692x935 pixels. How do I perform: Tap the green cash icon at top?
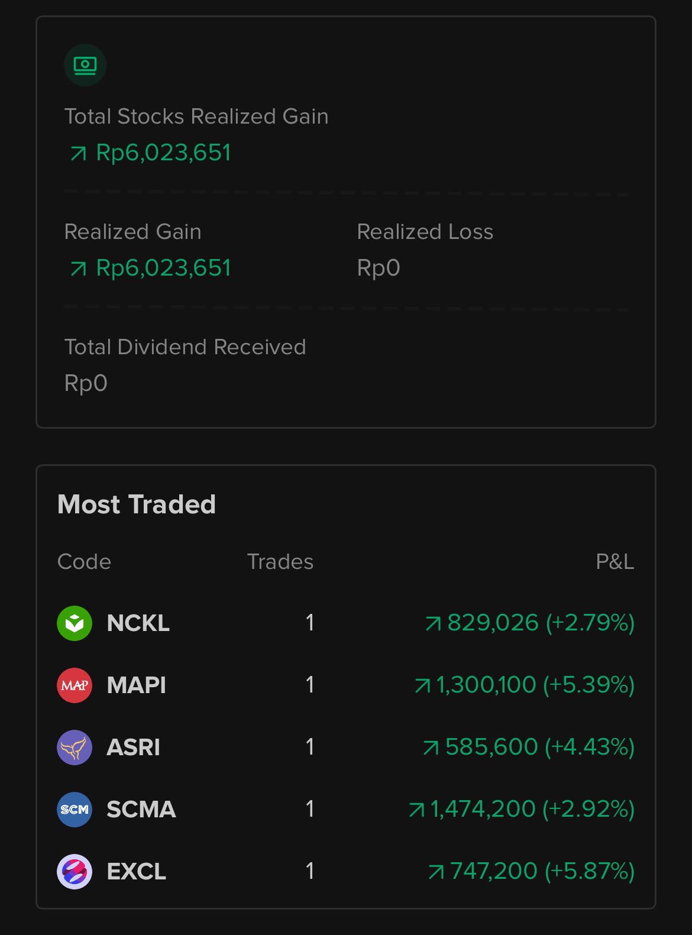tap(85, 65)
